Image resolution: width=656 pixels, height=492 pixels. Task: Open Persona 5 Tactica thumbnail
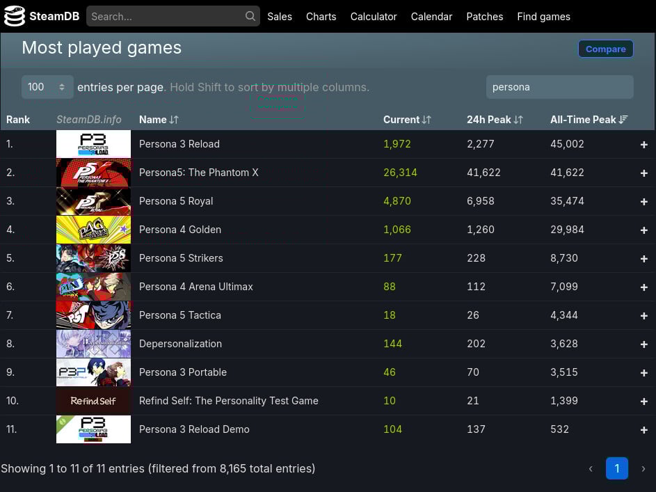coord(93,315)
